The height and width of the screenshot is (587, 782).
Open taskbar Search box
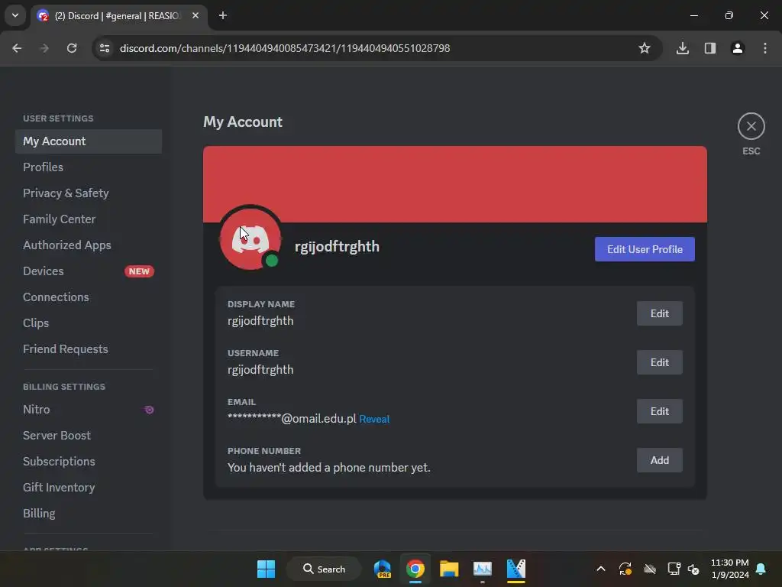324,569
